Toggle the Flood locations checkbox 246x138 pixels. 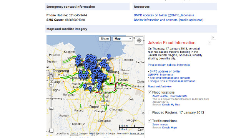click(150, 92)
